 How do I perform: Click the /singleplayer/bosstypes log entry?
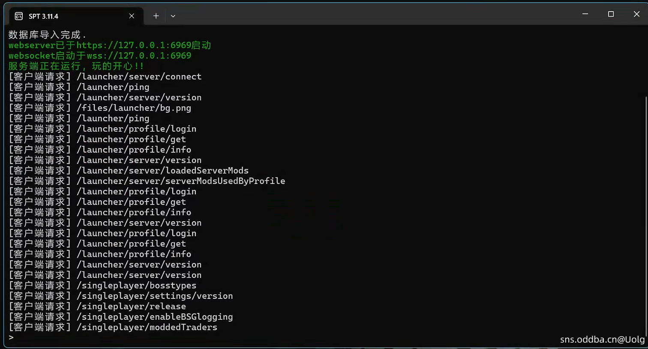(x=136, y=286)
